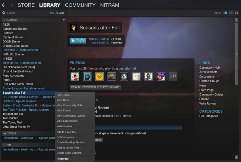This screenshot has height=162, width=241.
Task: Open Properties from context menu
Action: tap(75, 159)
